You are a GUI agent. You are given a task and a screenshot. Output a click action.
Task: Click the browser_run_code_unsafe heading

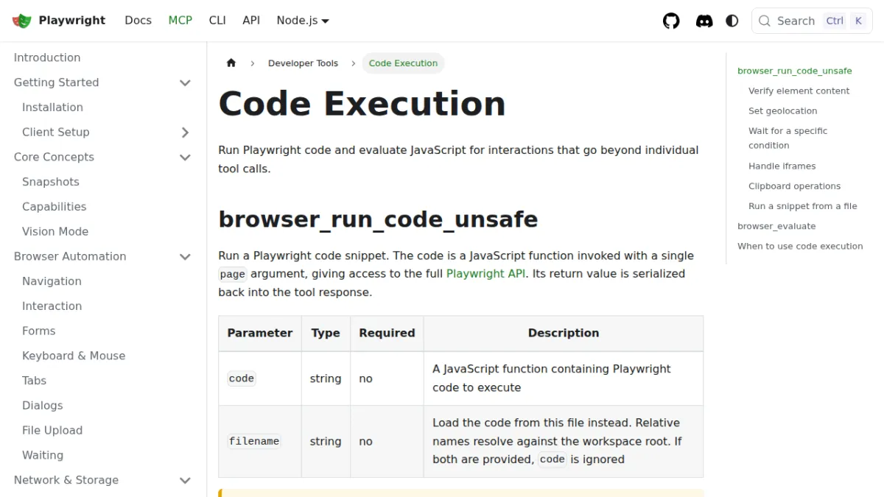378,219
